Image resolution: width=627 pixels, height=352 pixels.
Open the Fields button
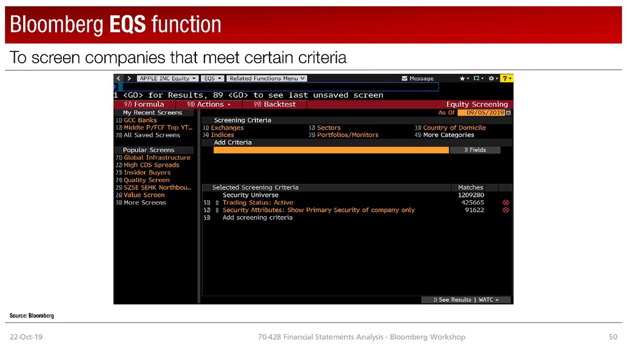click(475, 150)
